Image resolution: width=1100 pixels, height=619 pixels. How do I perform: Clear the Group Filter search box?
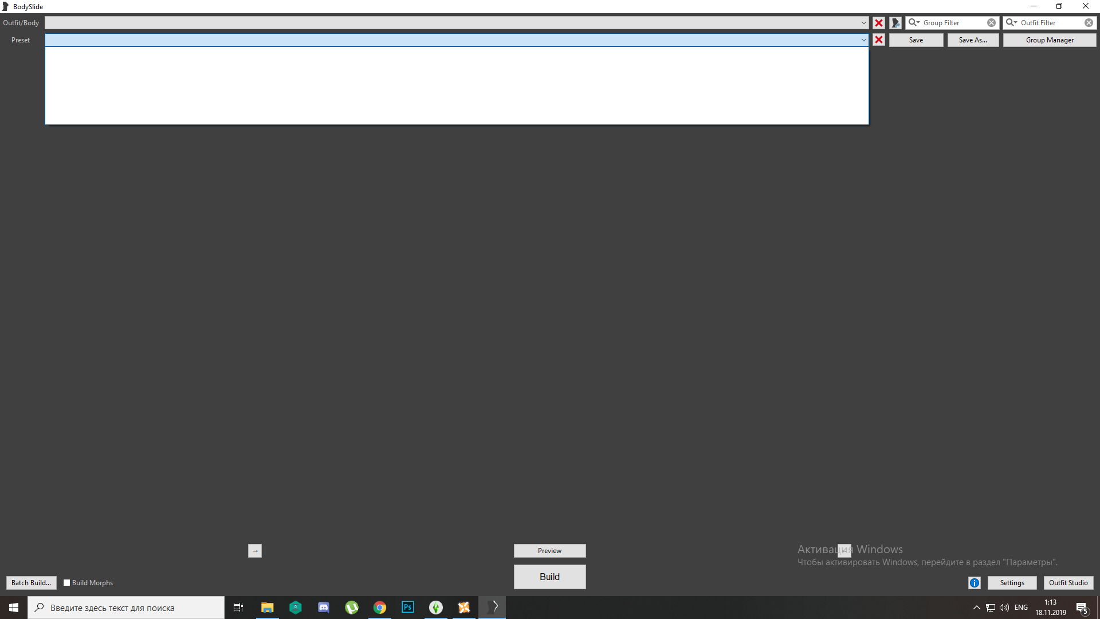[x=991, y=23]
